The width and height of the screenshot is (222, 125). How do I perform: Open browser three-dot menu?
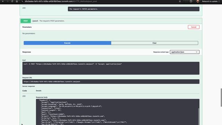[219, 1]
